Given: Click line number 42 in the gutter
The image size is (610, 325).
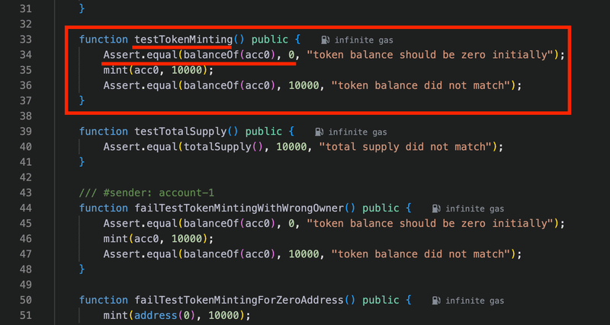Looking at the screenshot, I should coord(25,177).
